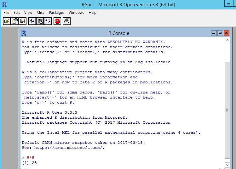Click the RGui application R logo
Image resolution: width=236 pixels, height=169 pixels.
[4, 4]
